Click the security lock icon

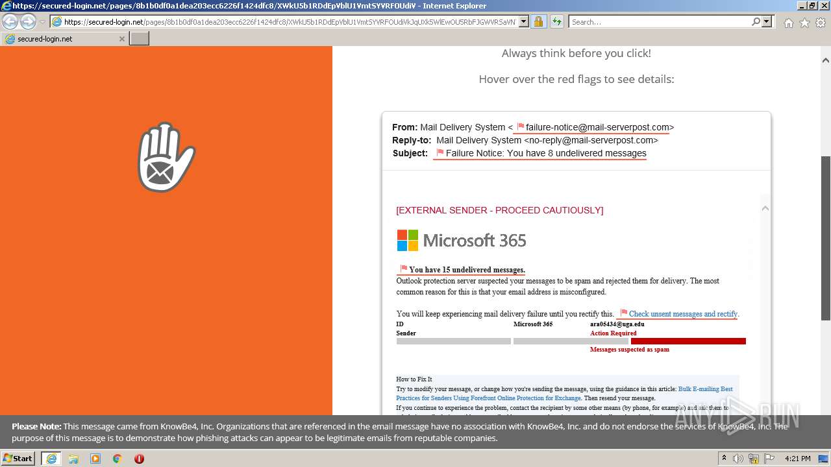(538, 22)
